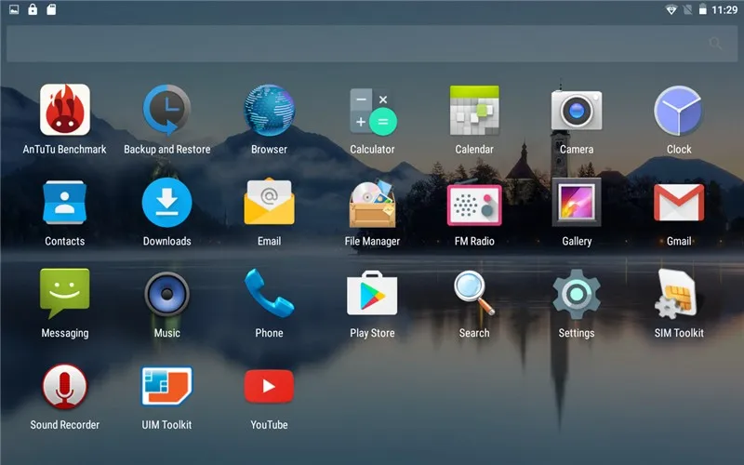Image resolution: width=744 pixels, height=465 pixels.
Task: Open the YouTube app
Action: 269,386
